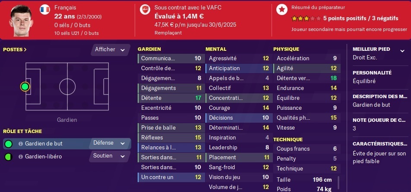Image resolution: width=411 pixels, height=192 pixels.
Task: Select Gardien-libéro role indicator
Action: [9, 157]
